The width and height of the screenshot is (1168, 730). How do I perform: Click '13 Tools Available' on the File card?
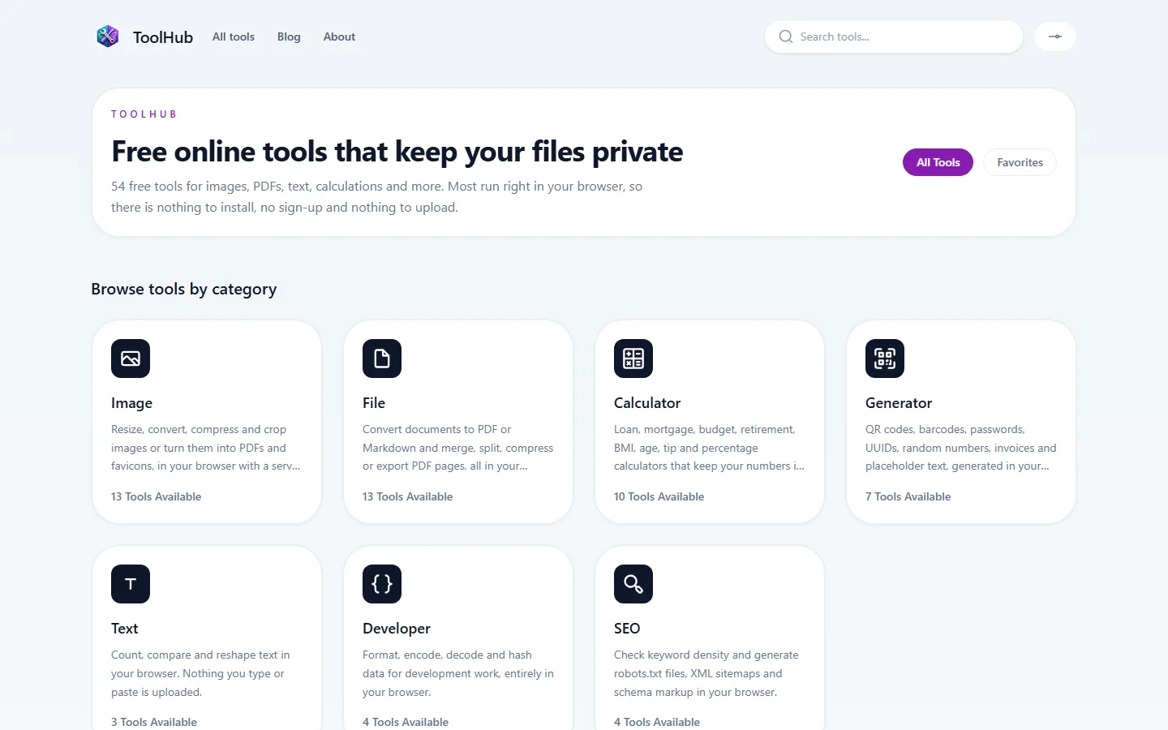(x=407, y=496)
